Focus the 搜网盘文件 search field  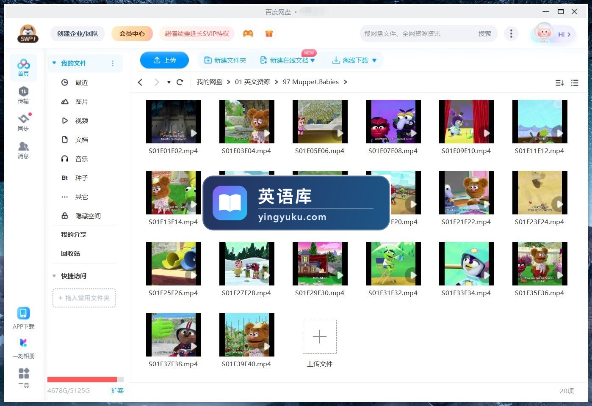click(x=417, y=34)
